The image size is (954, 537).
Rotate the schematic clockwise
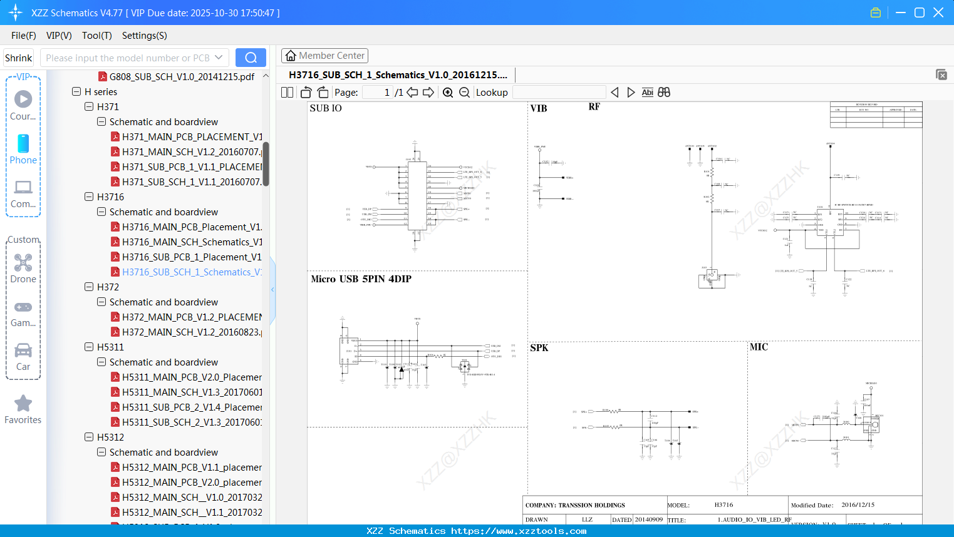pyautogui.click(x=322, y=92)
